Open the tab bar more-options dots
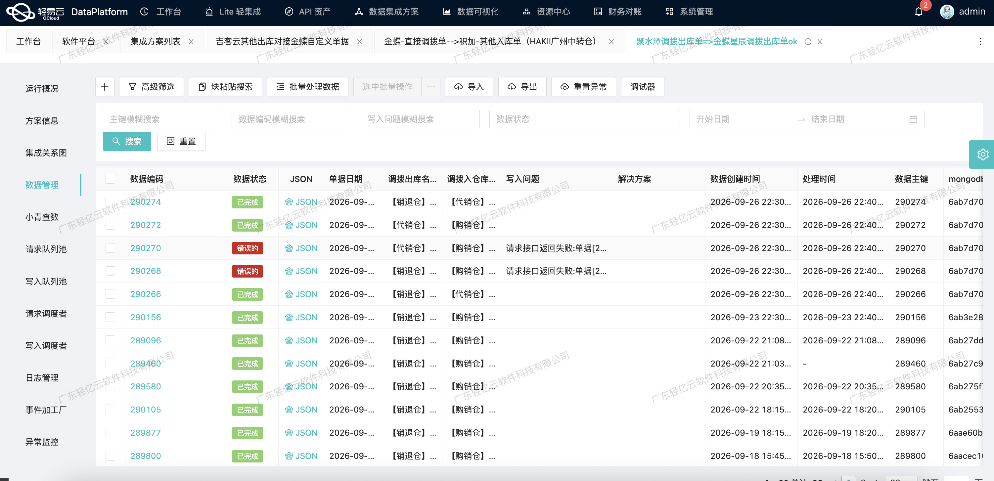The image size is (994, 481). click(x=980, y=42)
